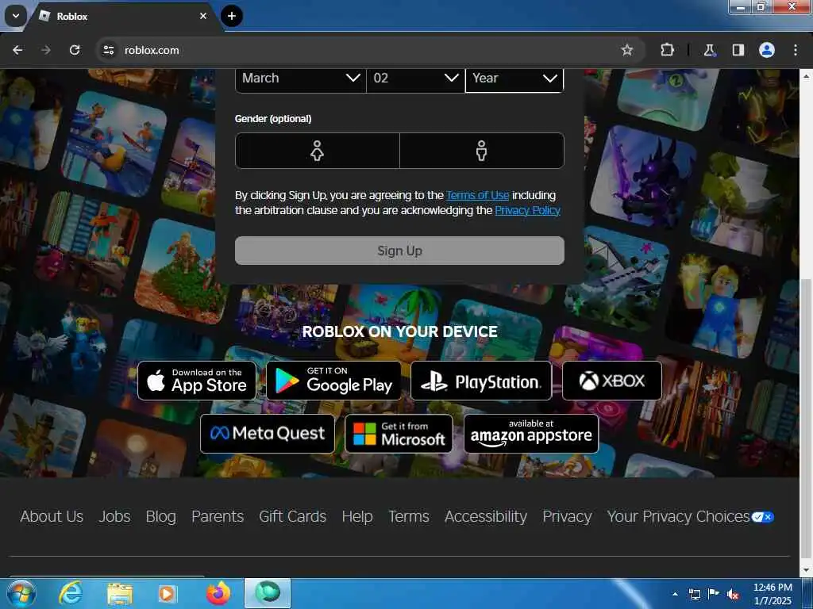This screenshot has height=609, width=813.
Task: Open the Help footer link
Action: pos(357,516)
